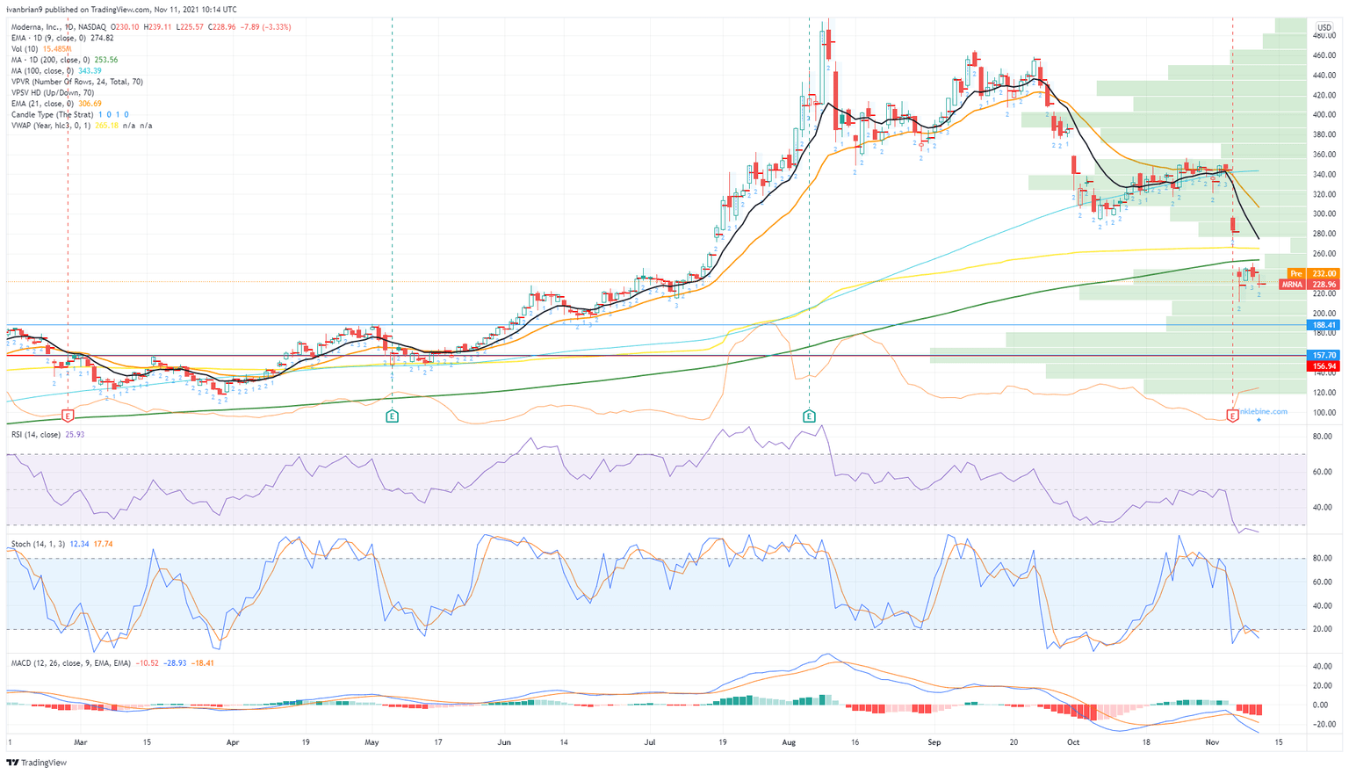Viewport: 1349px width, 774px height.
Task: Click the VPSV HD (Up/Down, 70) legend
Action: coord(52,92)
